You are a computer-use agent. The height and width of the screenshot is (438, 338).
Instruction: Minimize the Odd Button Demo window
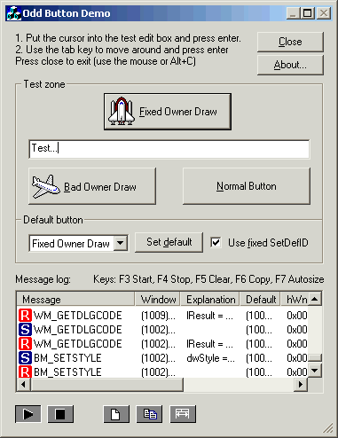pos(293,13)
